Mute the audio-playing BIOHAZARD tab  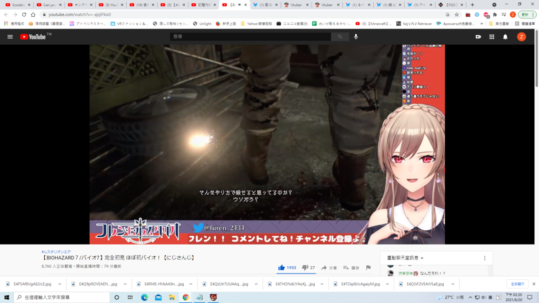(x=239, y=5)
